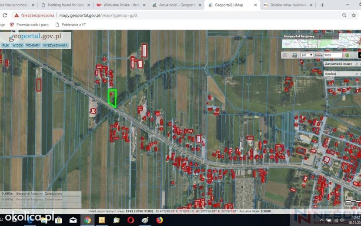
Task: Open the POMIARY measurements menu
Action: pyautogui.click(x=33, y=46)
